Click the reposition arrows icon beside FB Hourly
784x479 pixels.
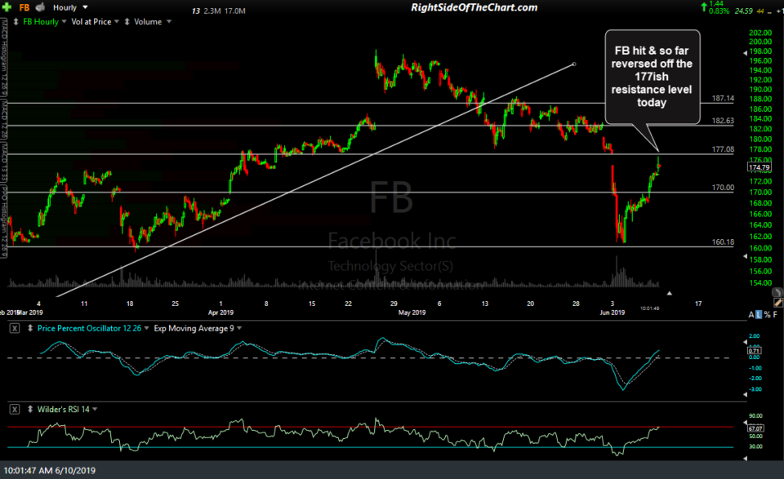(x=16, y=21)
